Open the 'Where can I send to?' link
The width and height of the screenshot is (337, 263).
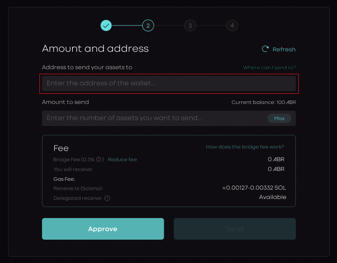click(269, 67)
